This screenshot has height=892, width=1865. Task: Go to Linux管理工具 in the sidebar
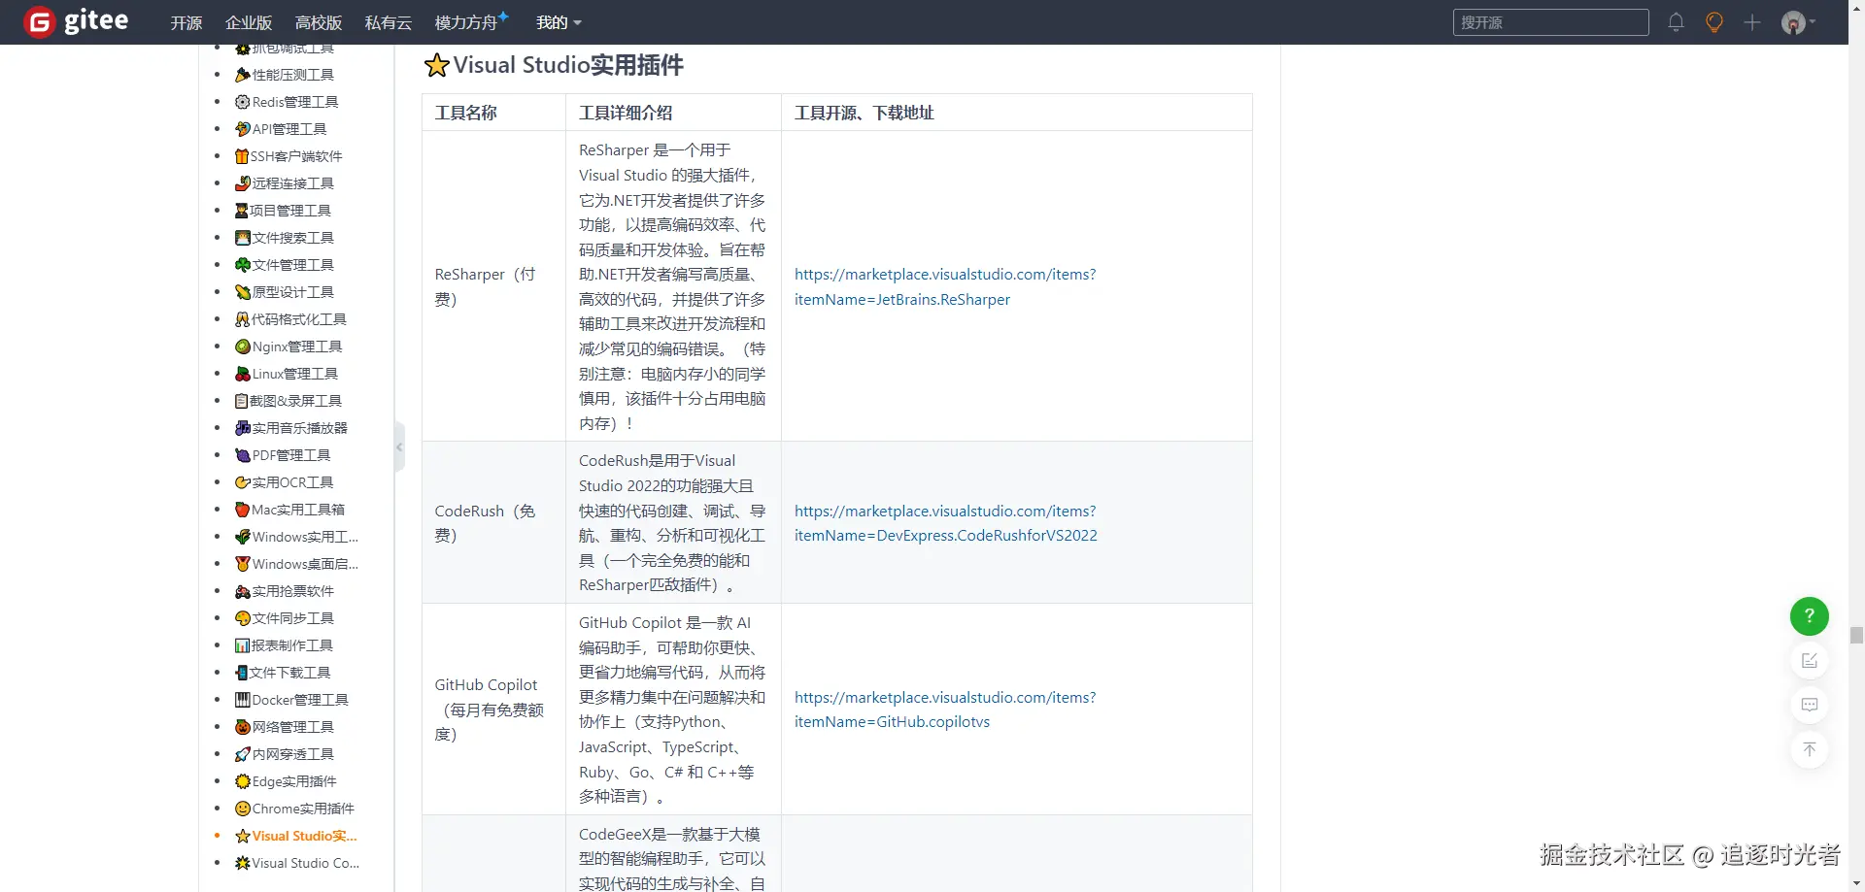[287, 374]
